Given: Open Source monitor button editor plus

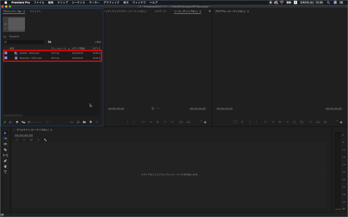Looking at the screenshot, I should pos(205,122).
